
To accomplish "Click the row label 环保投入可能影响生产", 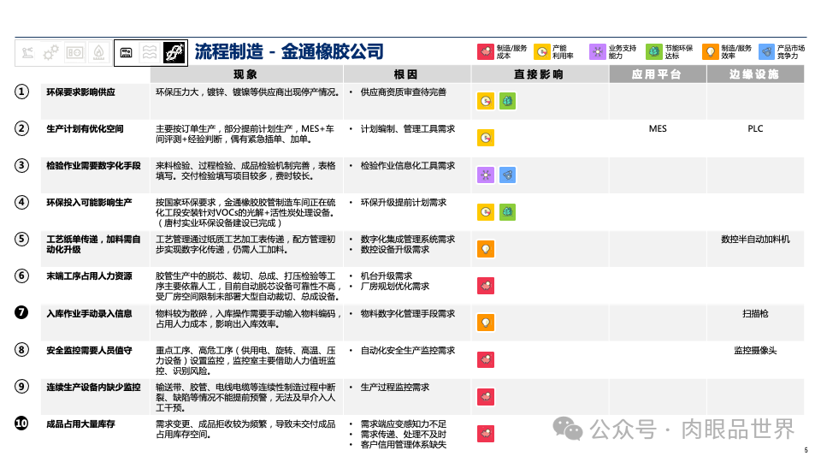I will (89, 202).
